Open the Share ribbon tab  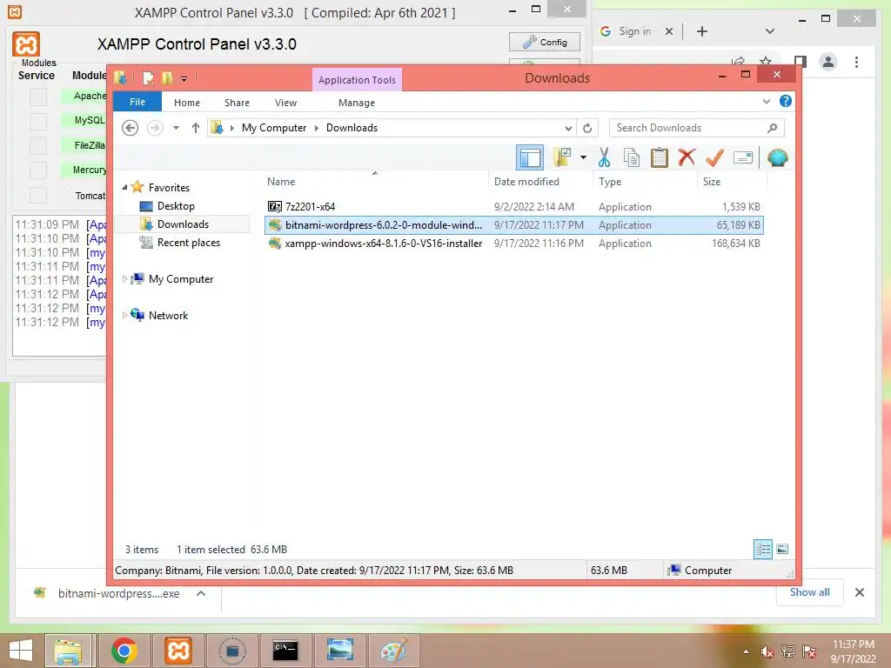237,103
